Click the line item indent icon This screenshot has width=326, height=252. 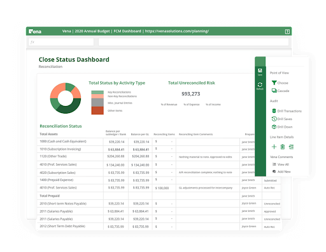[x=291, y=147]
